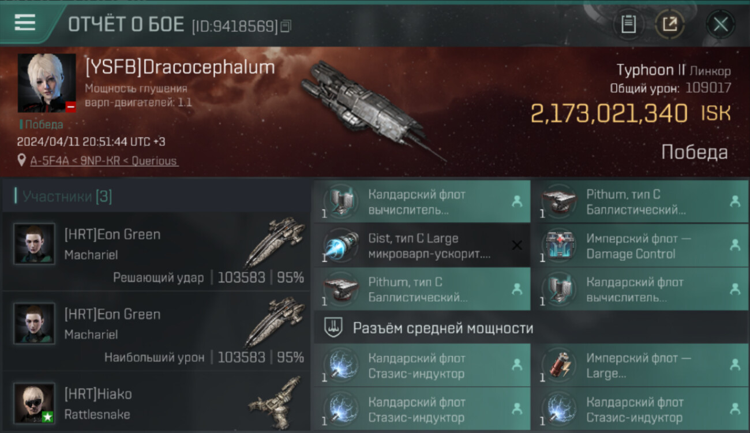Select Gist type C Large microwarp module

click(x=422, y=245)
